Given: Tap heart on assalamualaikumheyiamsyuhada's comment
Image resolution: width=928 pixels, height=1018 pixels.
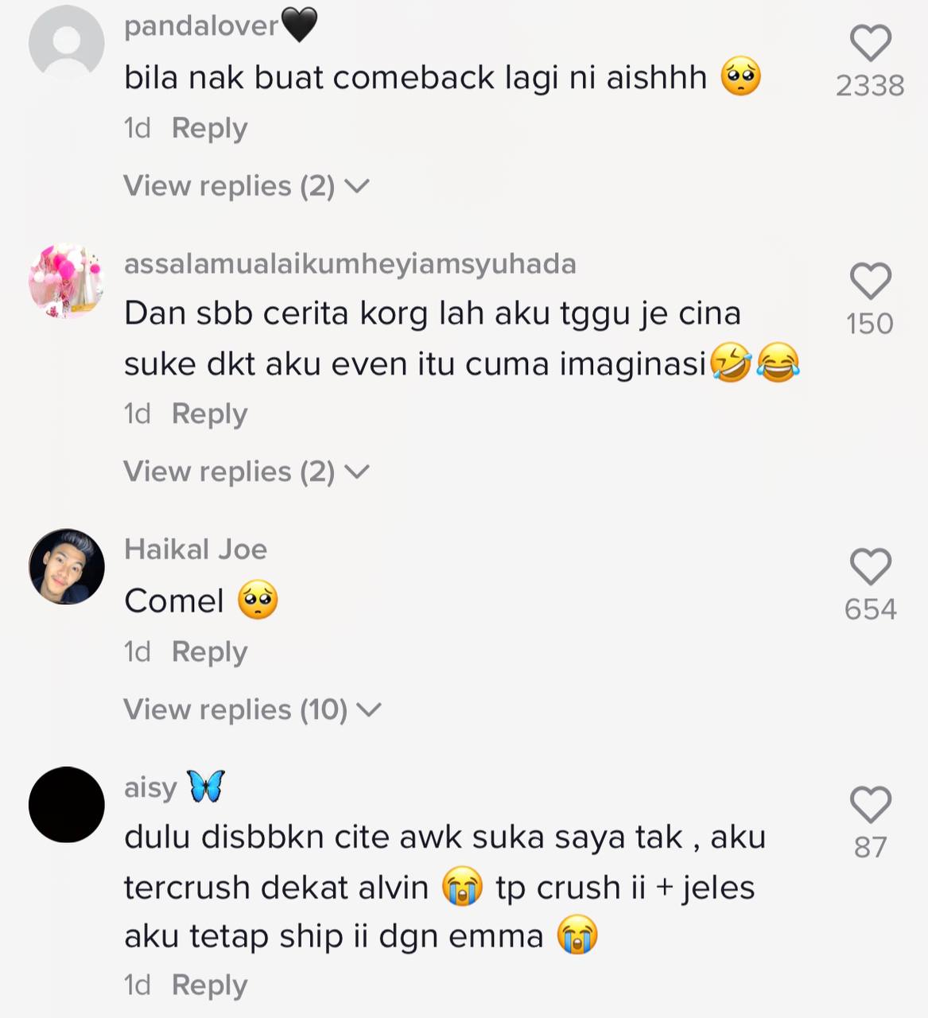Looking at the screenshot, I should point(871,281).
